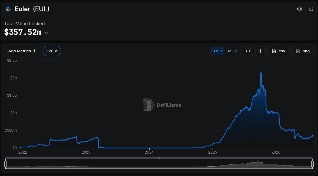Click the mini overview chart in navigator

click(x=159, y=164)
